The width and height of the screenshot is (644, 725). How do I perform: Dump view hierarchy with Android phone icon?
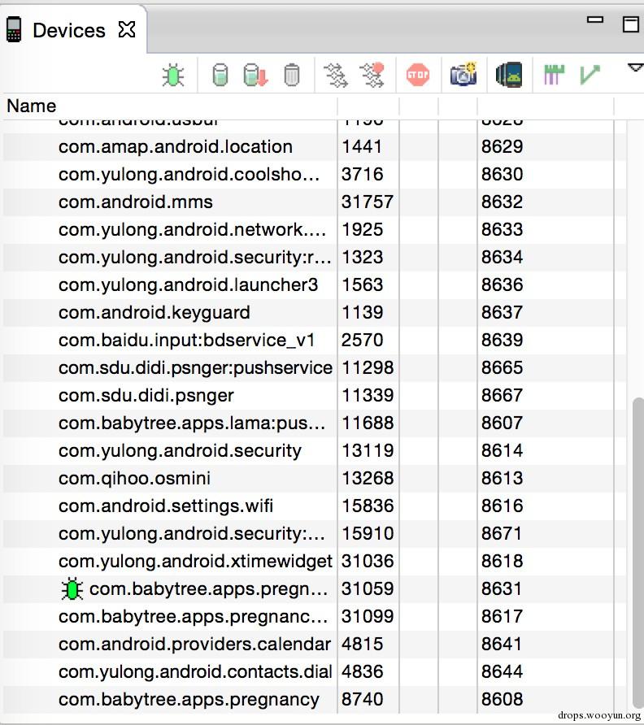[x=509, y=75]
